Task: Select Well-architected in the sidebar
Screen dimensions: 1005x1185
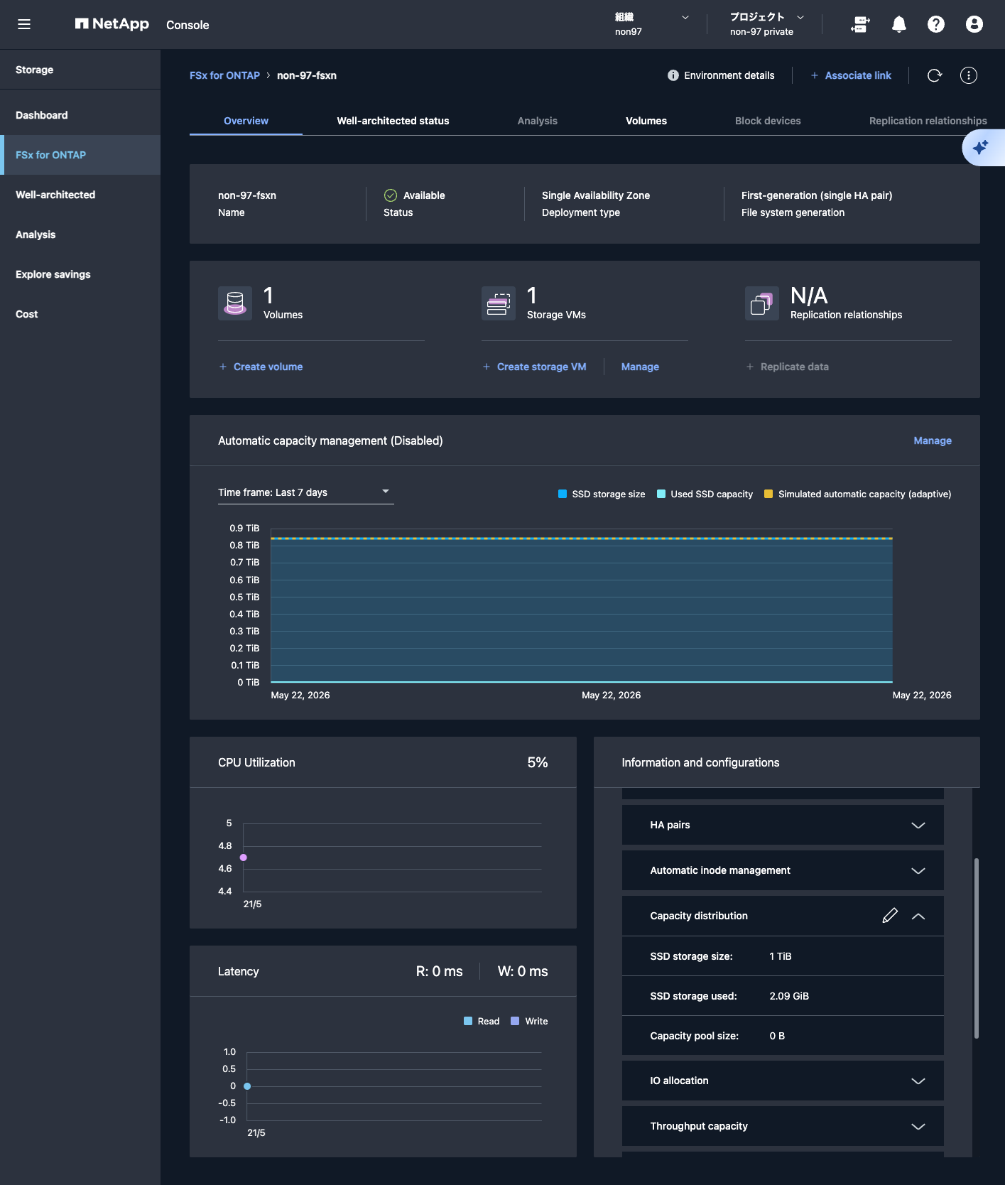Action: tap(80, 195)
